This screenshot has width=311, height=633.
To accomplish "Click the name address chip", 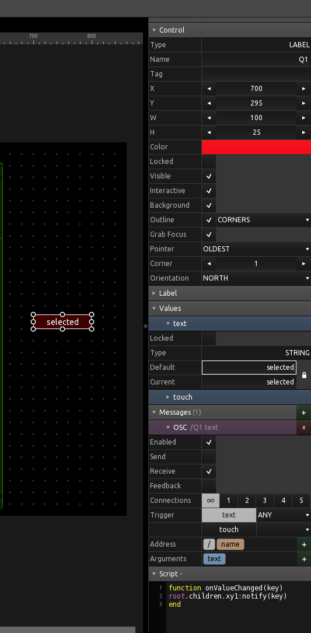I will tap(230, 544).
